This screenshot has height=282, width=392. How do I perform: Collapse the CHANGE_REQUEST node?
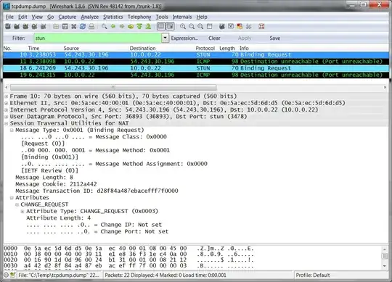pyautogui.click(x=17, y=204)
